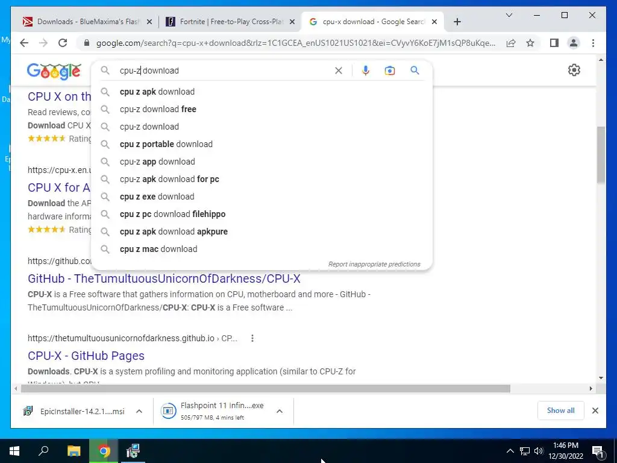Screen dimensions: 617x463
Task: Choose suggestion cpu z apk download
Action: [x=262, y=92]
